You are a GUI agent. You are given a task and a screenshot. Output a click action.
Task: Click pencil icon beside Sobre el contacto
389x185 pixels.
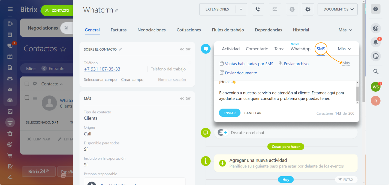coord(120,49)
